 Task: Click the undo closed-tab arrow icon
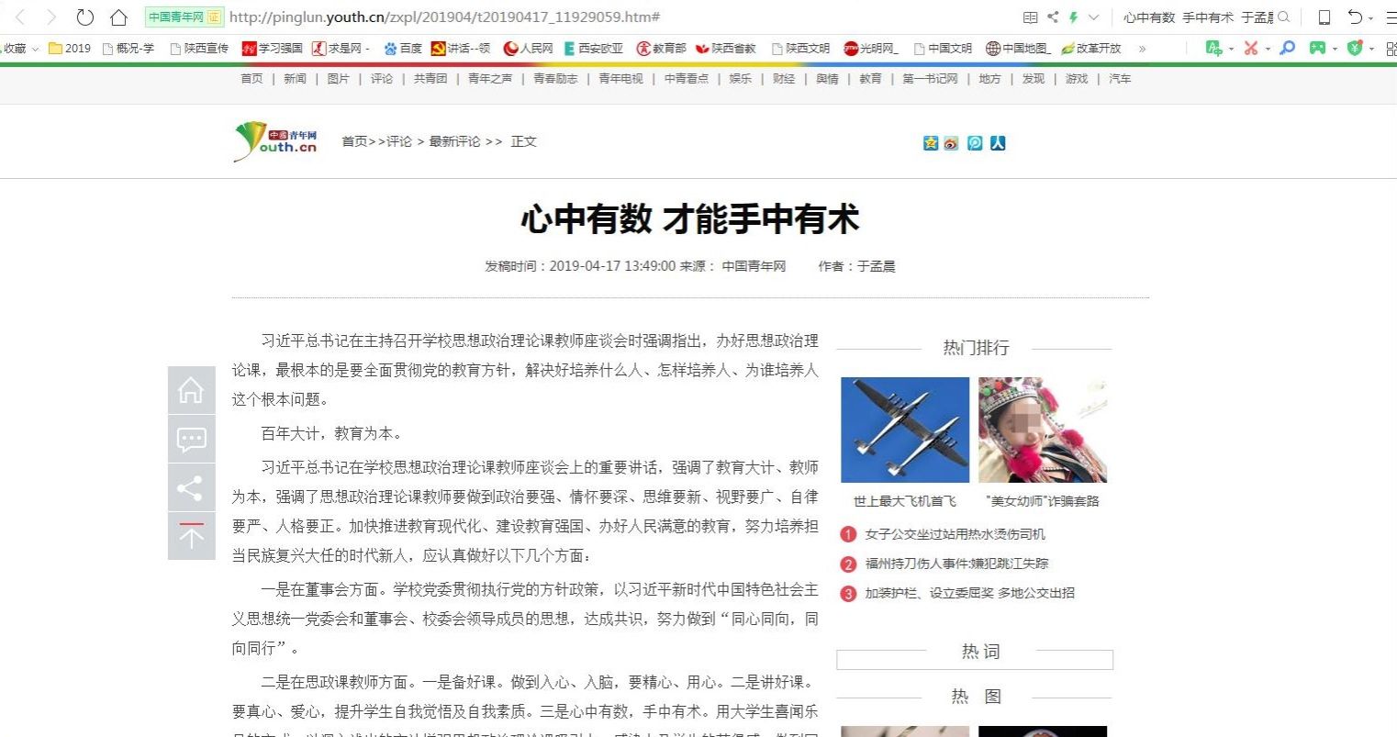1355,17
